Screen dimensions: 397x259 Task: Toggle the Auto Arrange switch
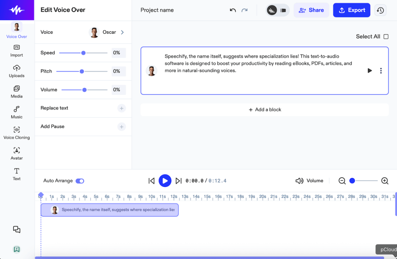80,181
